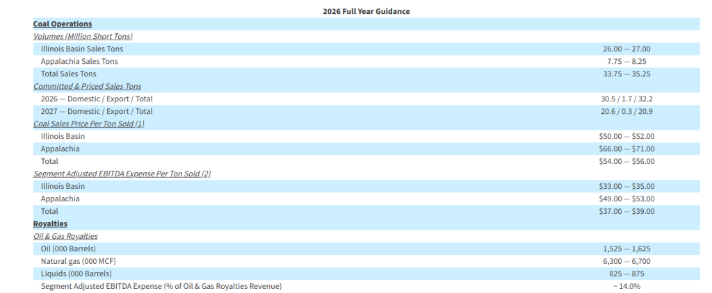Click the Royalties section heading
This screenshot has width=712, height=293.
point(50,224)
